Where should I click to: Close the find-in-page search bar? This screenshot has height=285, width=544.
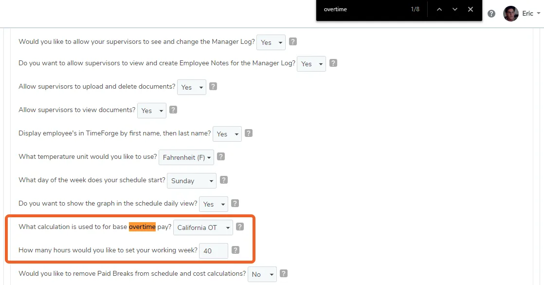[471, 9]
